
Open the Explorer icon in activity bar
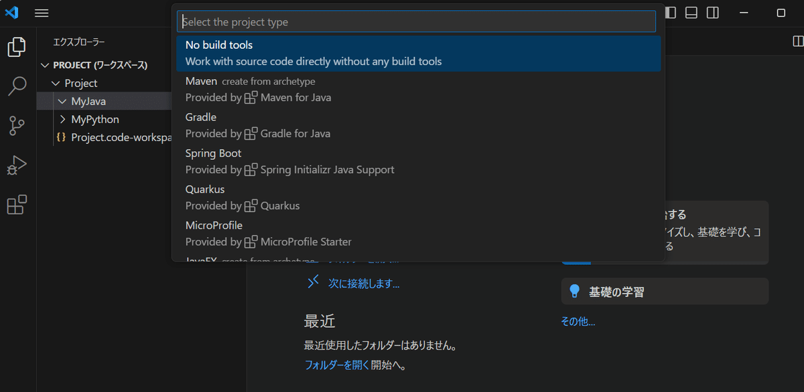click(17, 47)
